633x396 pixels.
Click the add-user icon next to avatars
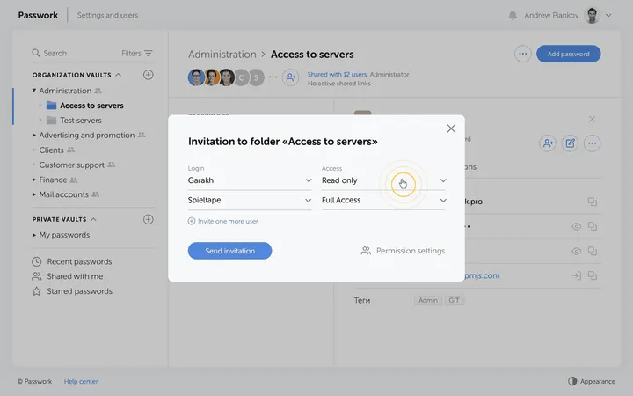[x=291, y=77]
